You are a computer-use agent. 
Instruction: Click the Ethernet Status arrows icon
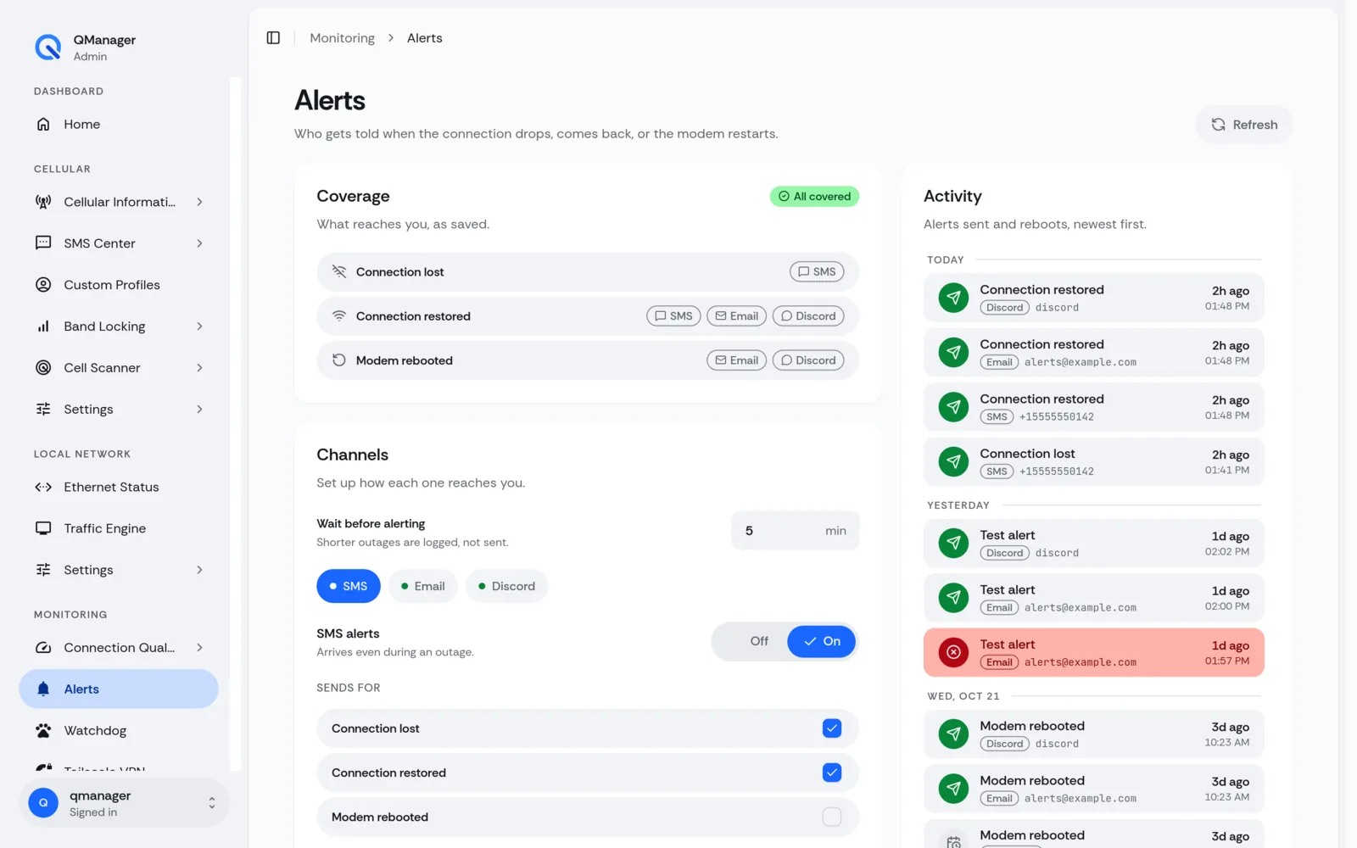[43, 487]
